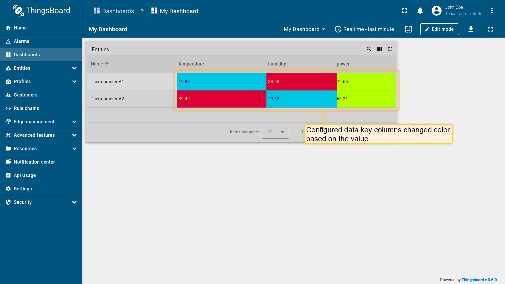Toggle fullscreen icon in top bar
The image size is (505, 284).
coord(404,11)
